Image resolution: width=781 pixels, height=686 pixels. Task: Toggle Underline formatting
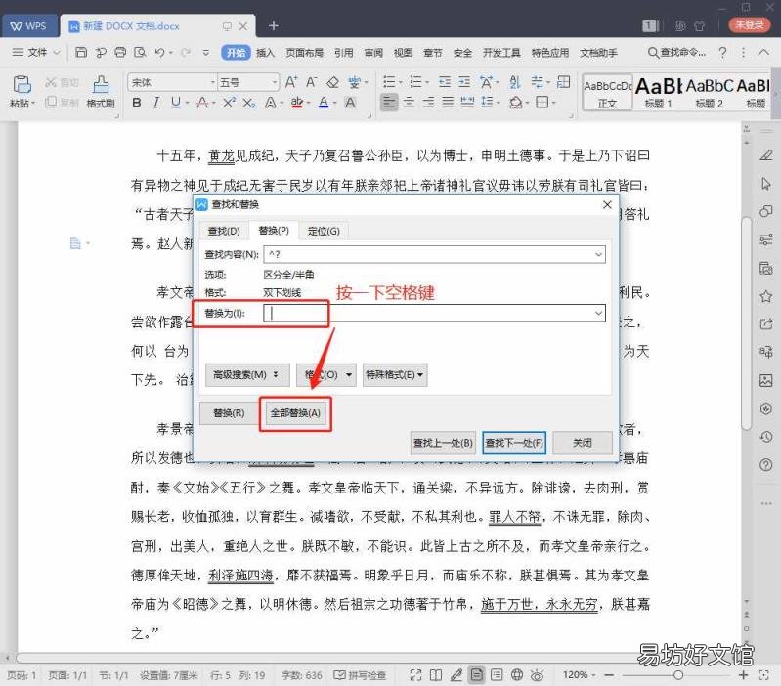[175, 103]
